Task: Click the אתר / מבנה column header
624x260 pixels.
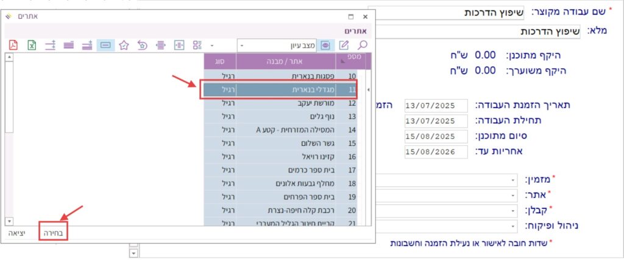Action: click(x=286, y=61)
